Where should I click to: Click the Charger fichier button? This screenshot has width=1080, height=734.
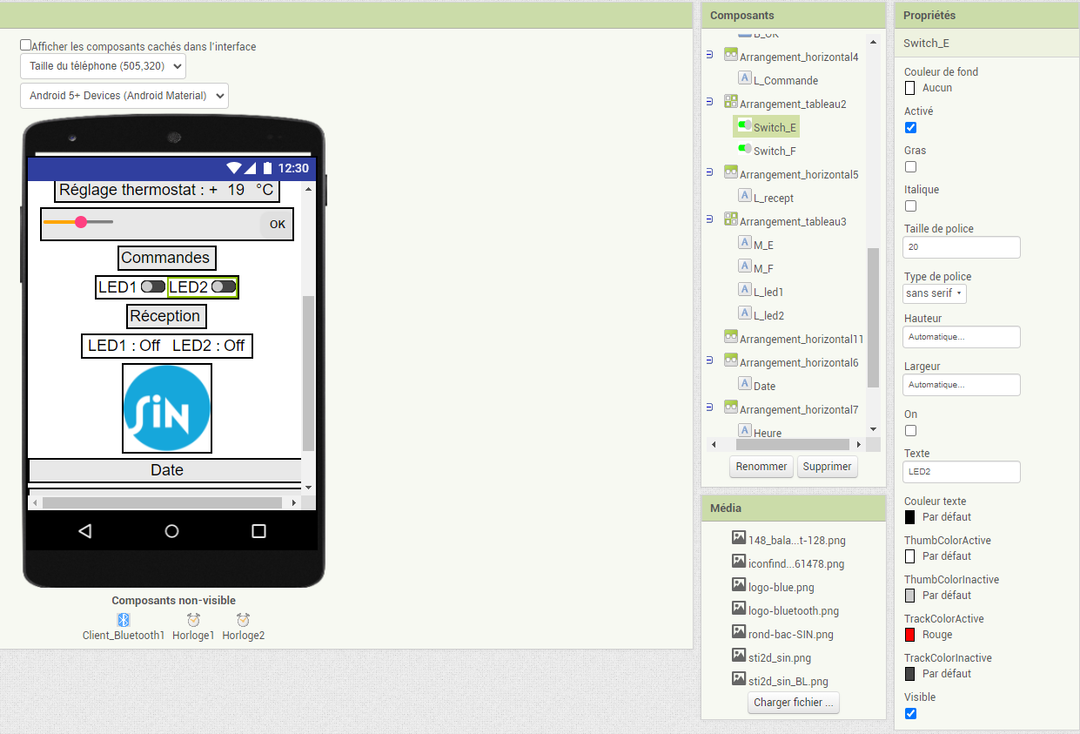[793, 703]
